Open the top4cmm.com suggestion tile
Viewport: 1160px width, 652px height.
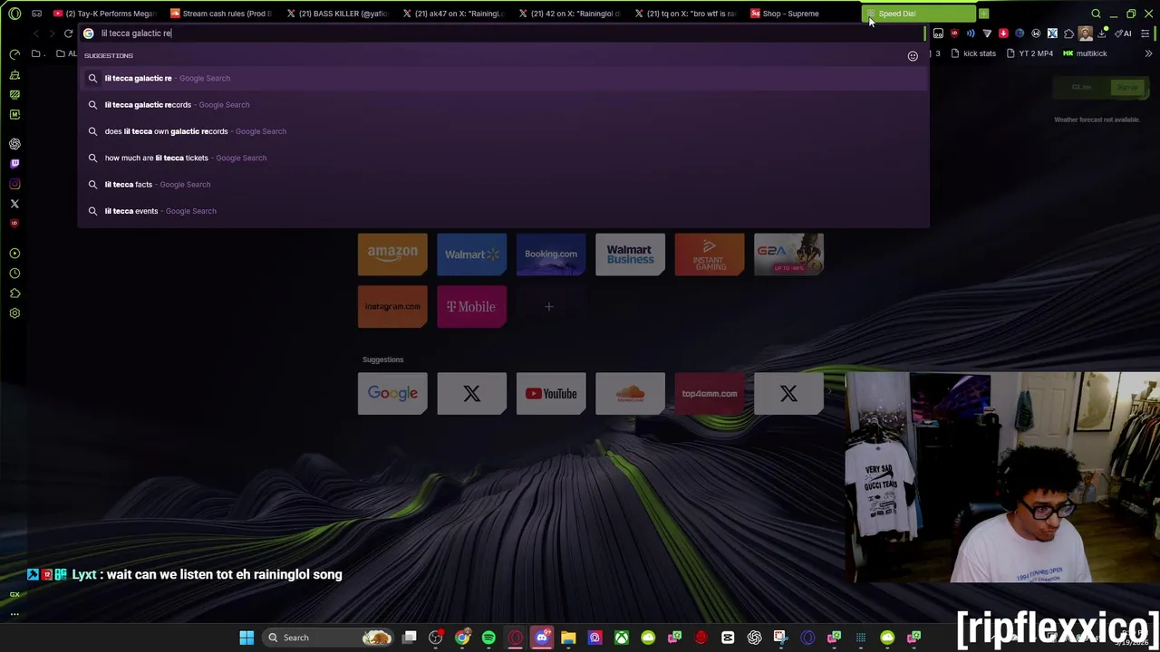(710, 394)
